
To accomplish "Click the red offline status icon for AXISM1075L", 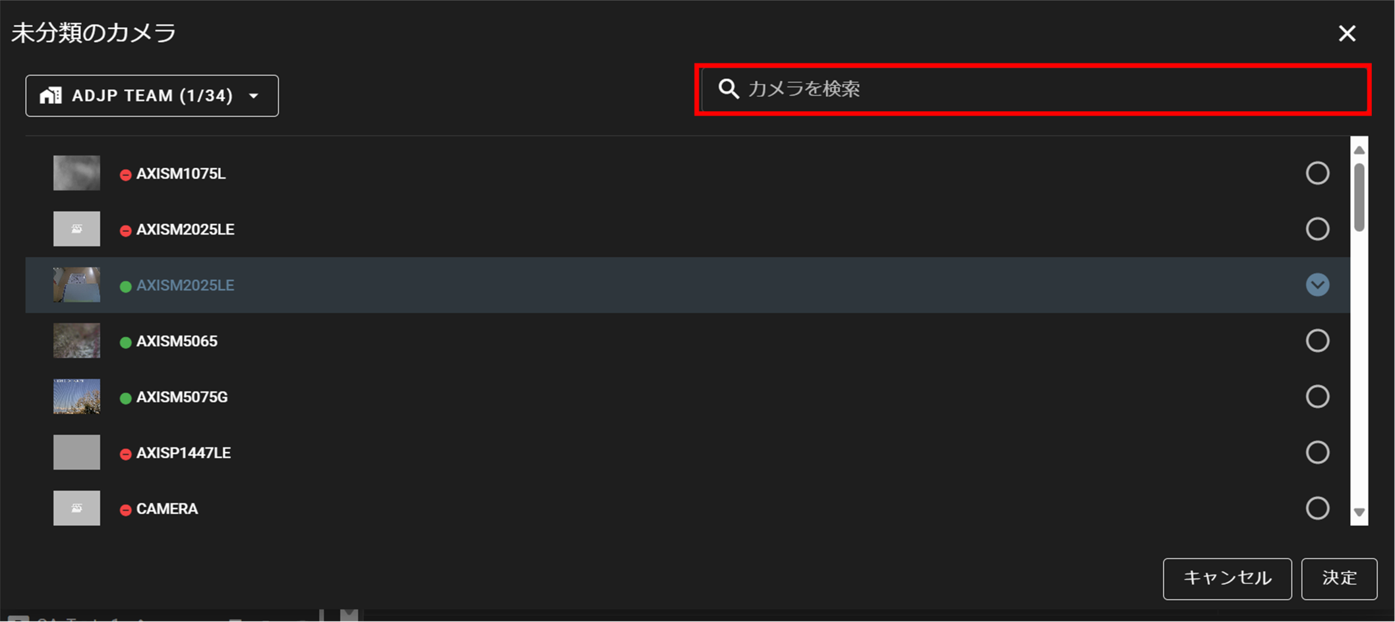I will pyautogui.click(x=125, y=175).
